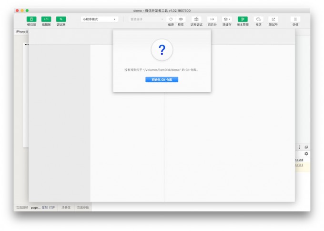Open the 普通编译 compile mode dropdown
The width and height of the screenshot is (324, 231).
pos(146,19)
